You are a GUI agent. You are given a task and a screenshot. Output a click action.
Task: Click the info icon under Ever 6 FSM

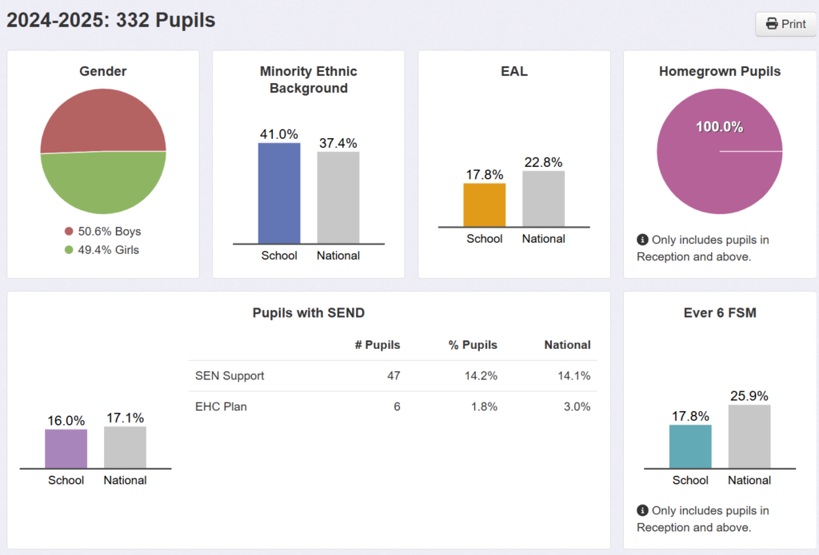click(642, 510)
